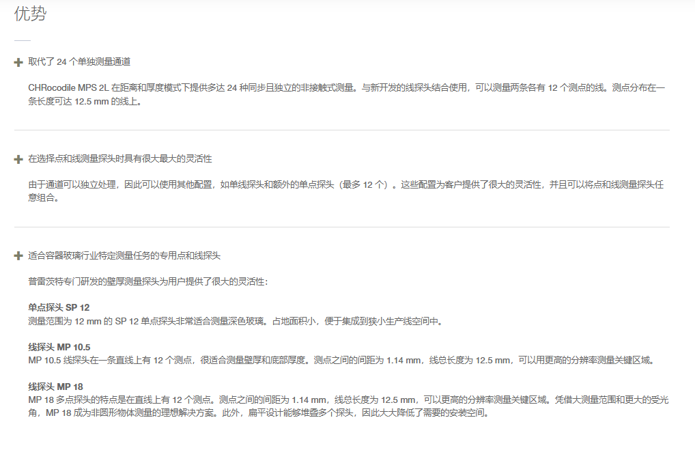Click the CHRocodile MPS 2L product name text
Screen dimensions: 695x461
pyautogui.click(x=68, y=88)
